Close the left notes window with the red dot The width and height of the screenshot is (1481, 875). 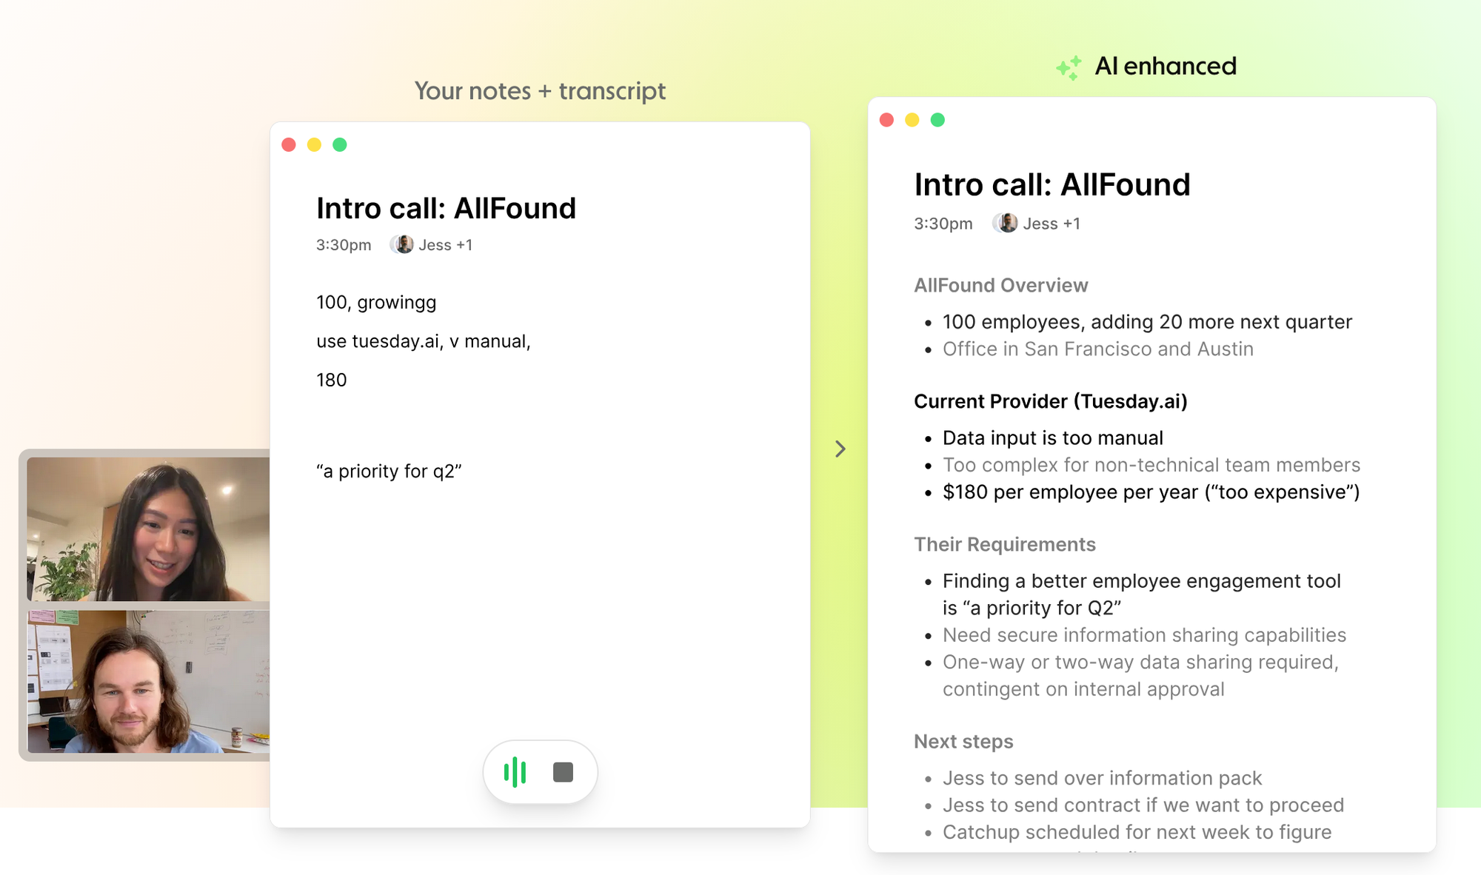point(289,144)
